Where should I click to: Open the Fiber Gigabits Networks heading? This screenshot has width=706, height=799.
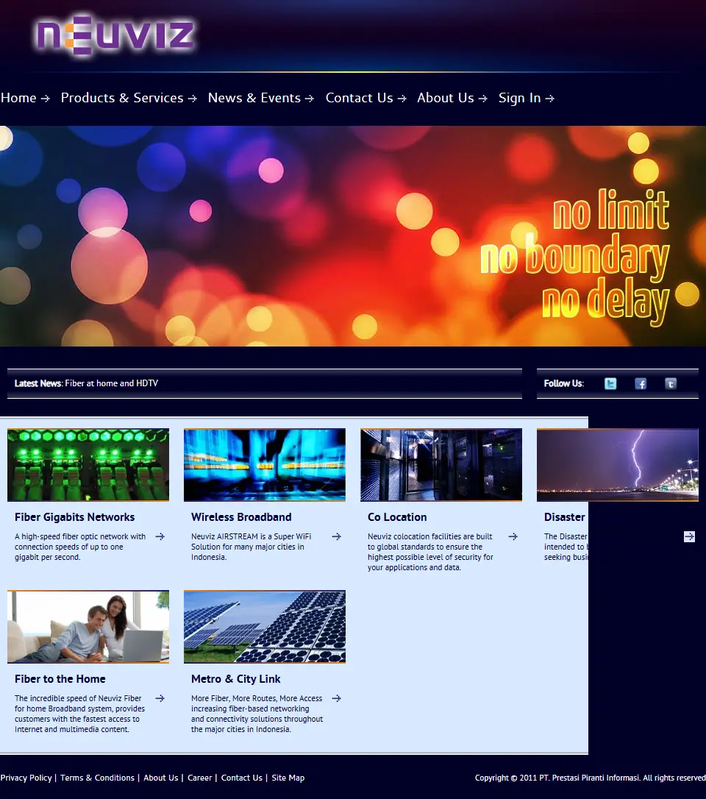[x=74, y=517]
